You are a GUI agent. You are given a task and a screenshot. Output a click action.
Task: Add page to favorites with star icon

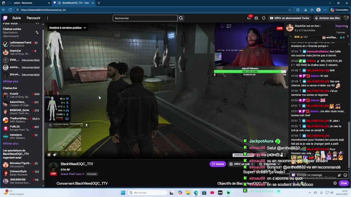click(290, 10)
